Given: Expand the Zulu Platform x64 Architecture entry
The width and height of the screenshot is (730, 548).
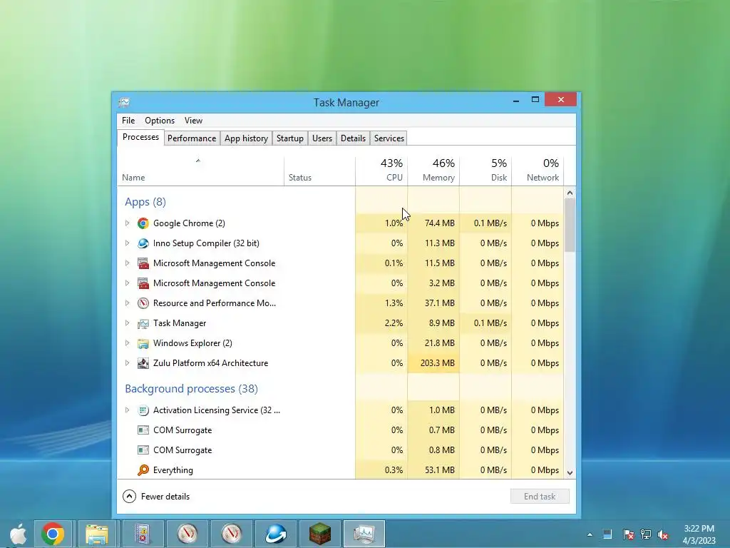Looking at the screenshot, I should (x=127, y=363).
